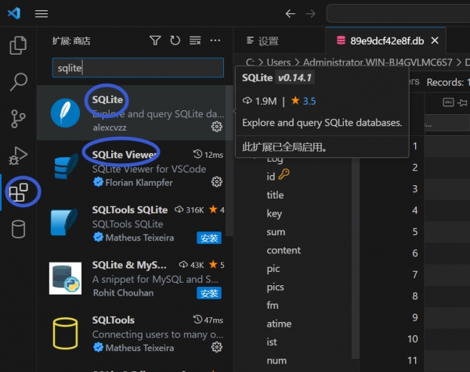470x372 pixels.
Task: Click publisher Florian Klampfer
Action: pyautogui.click(x=139, y=182)
